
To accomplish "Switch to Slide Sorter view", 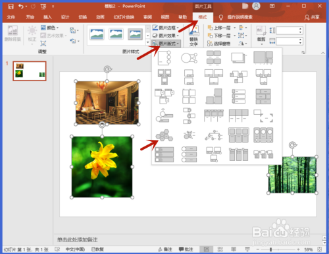I will [x=220, y=249].
